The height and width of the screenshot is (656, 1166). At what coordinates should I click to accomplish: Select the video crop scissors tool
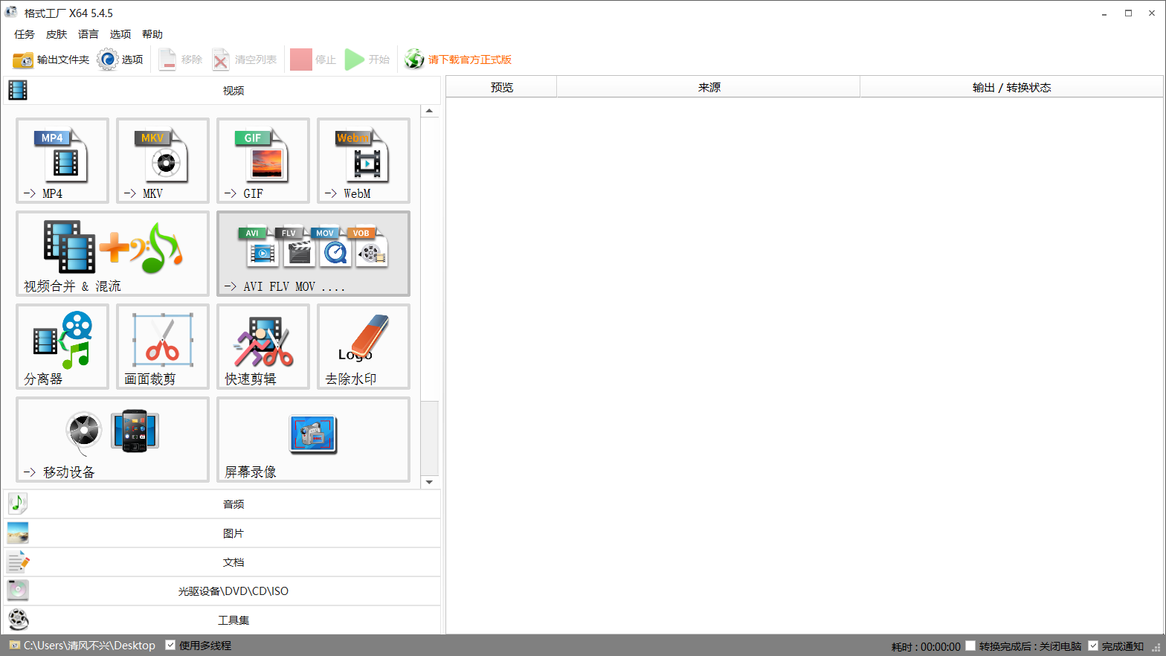tap(163, 346)
